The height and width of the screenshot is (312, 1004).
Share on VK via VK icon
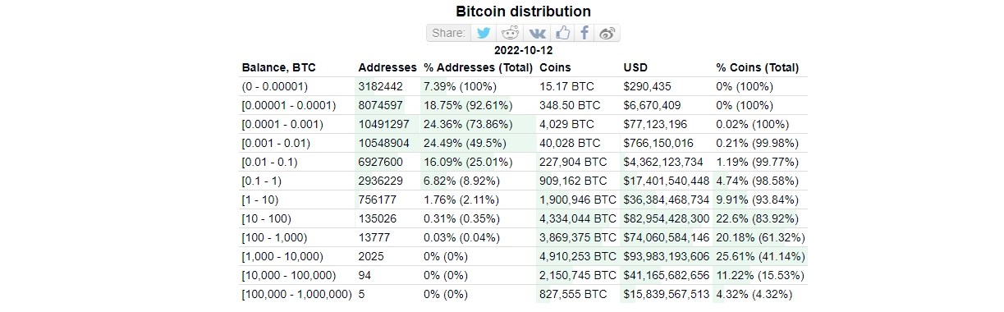pyautogui.click(x=537, y=33)
